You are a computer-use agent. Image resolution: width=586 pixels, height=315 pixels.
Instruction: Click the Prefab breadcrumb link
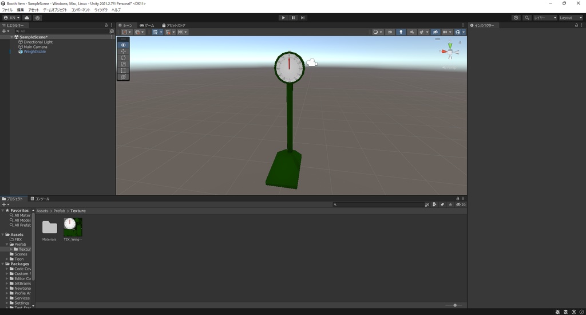(x=59, y=211)
